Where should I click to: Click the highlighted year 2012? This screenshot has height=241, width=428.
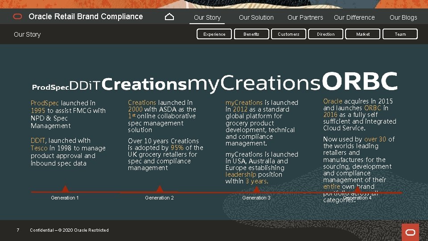240,109
